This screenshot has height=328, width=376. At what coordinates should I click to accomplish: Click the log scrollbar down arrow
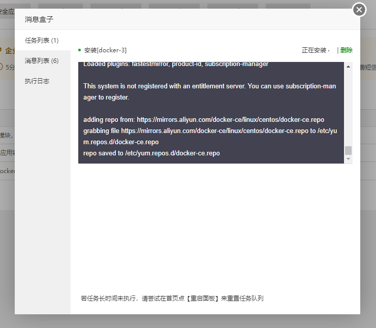coord(348,159)
